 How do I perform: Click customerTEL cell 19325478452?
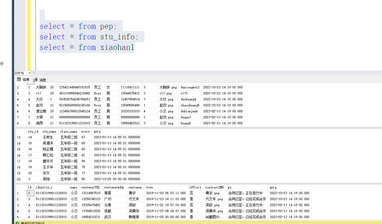(91, 205)
